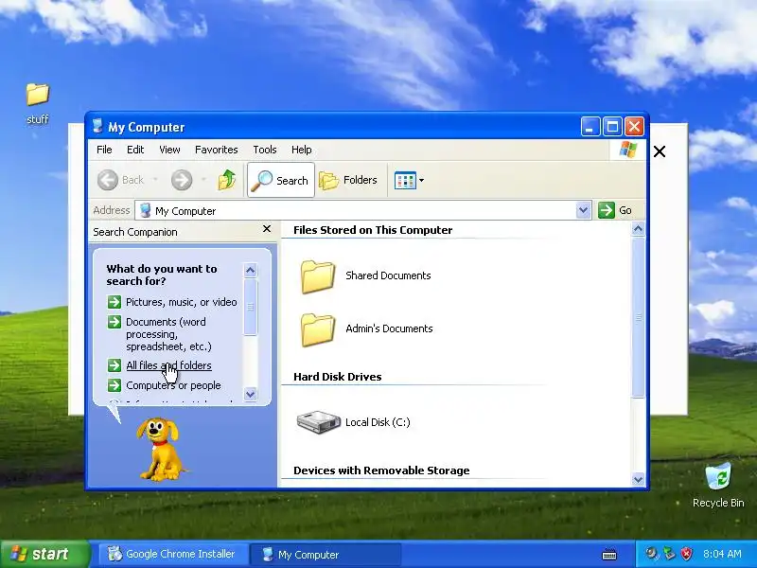Click the Hard Disk Drives heading
The width and height of the screenshot is (757, 568).
(338, 377)
